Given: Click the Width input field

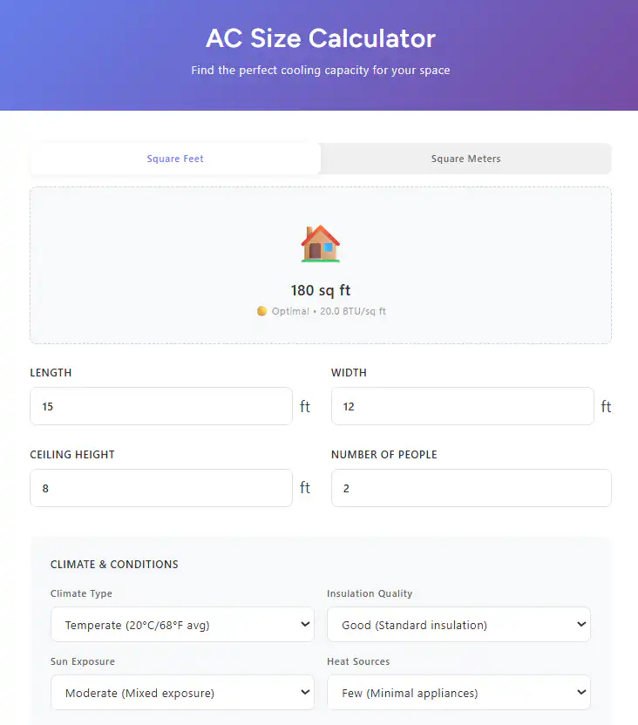Looking at the screenshot, I should [x=462, y=406].
